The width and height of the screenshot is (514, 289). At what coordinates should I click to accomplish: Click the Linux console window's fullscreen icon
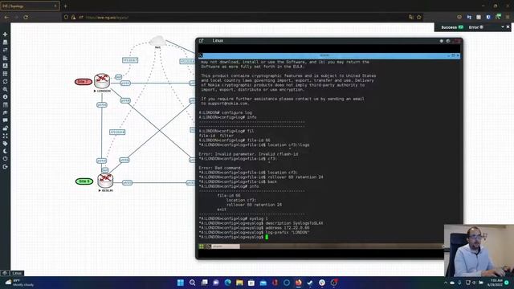pyautogui.click(x=448, y=41)
